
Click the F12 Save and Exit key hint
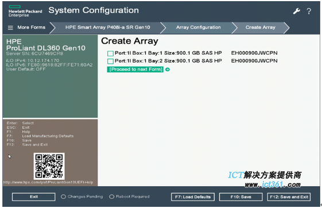(27, 145)
